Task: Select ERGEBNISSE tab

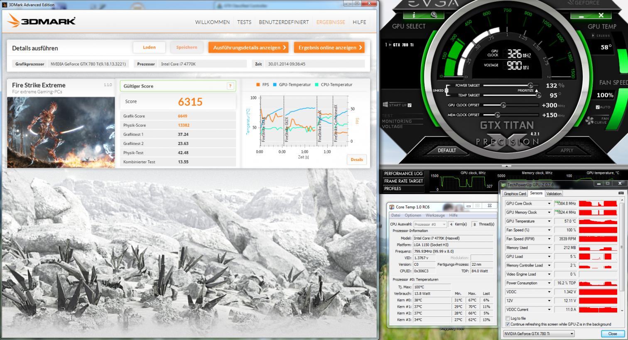Action: pos(331,22)
